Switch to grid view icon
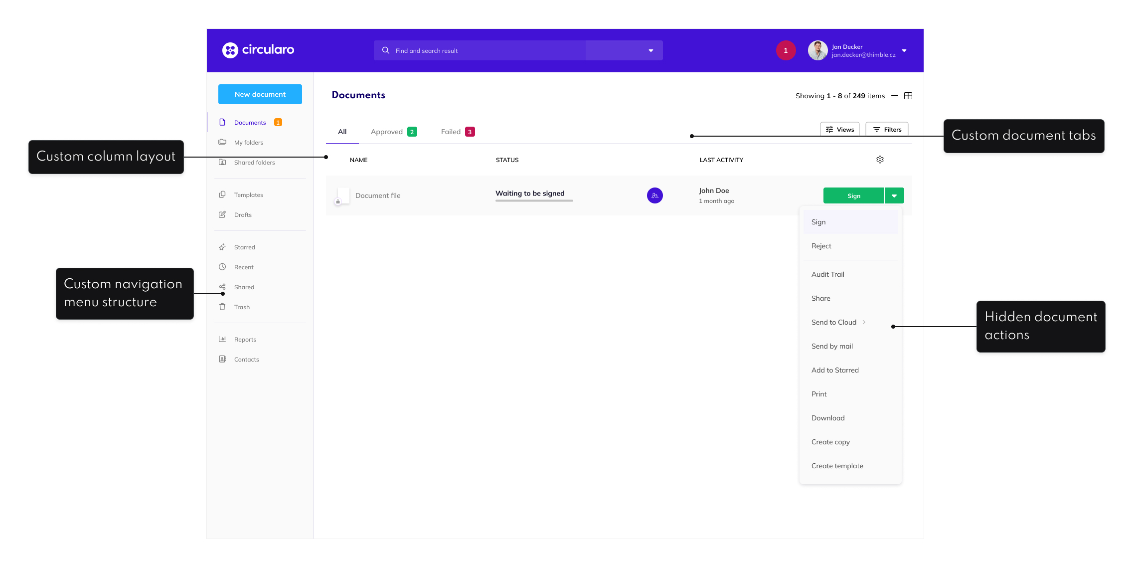Viewport: 1131px width, 567px height. (x=908, y=96)
